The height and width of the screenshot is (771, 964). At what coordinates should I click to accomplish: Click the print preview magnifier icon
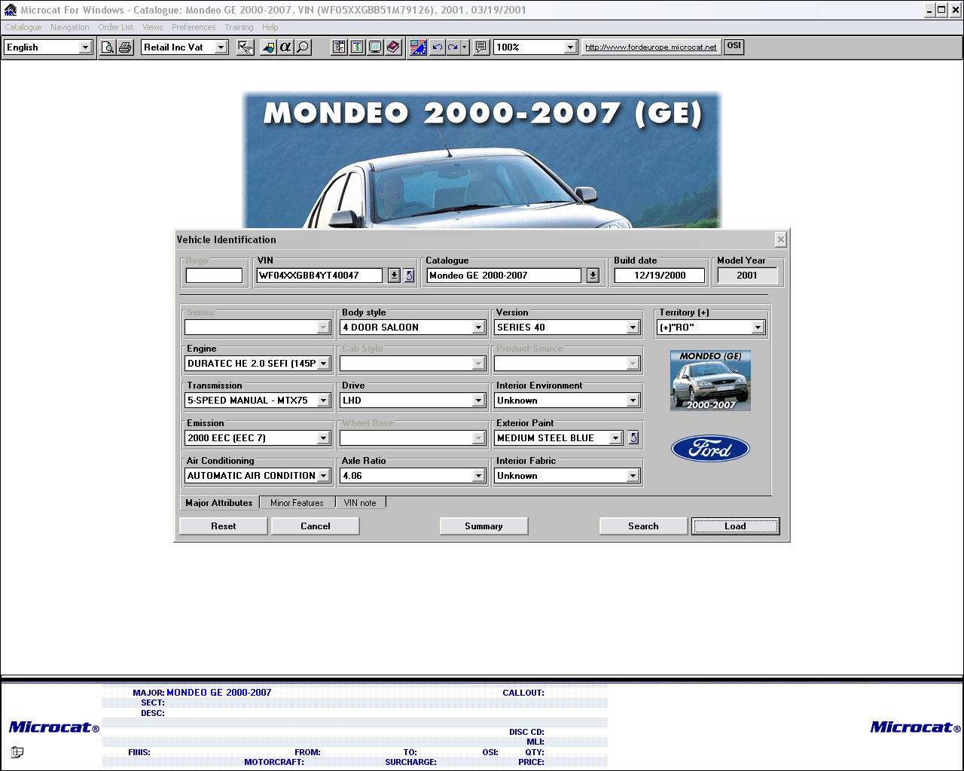click(108, 47)
